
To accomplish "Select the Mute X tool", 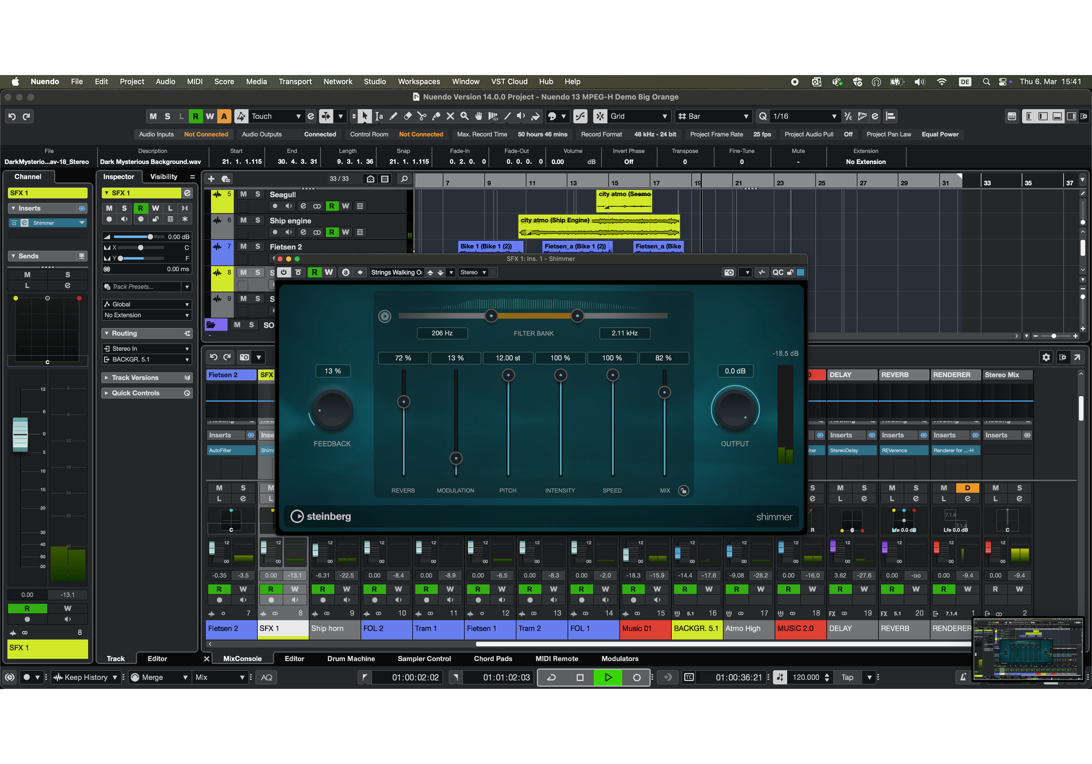I will coord(450,116).
